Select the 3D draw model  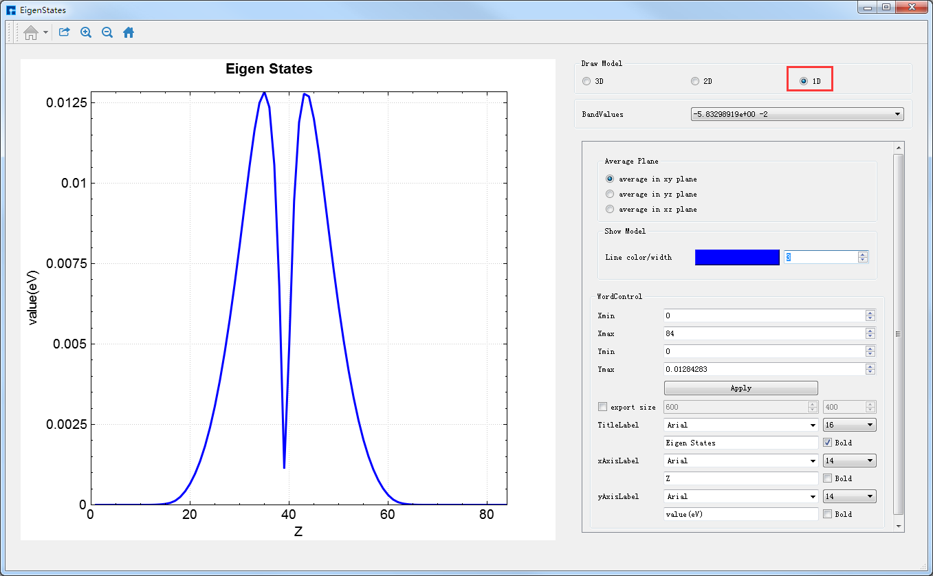click(586, 81)
